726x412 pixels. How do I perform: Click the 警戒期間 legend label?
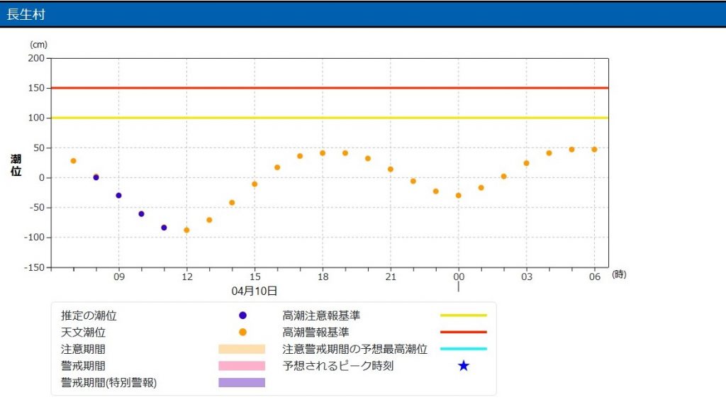pyautogui.click(x=84, y=366)
